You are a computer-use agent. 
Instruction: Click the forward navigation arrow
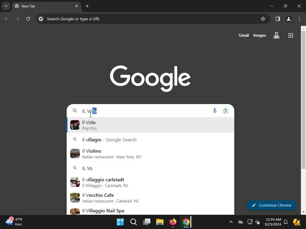tap(17, 19)
